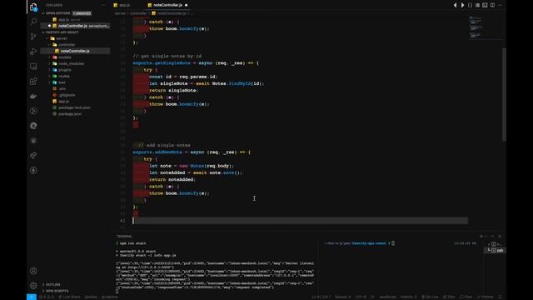Close the terminal panel
The height and width of the screenshot is (300, 533).
point(500,236)
